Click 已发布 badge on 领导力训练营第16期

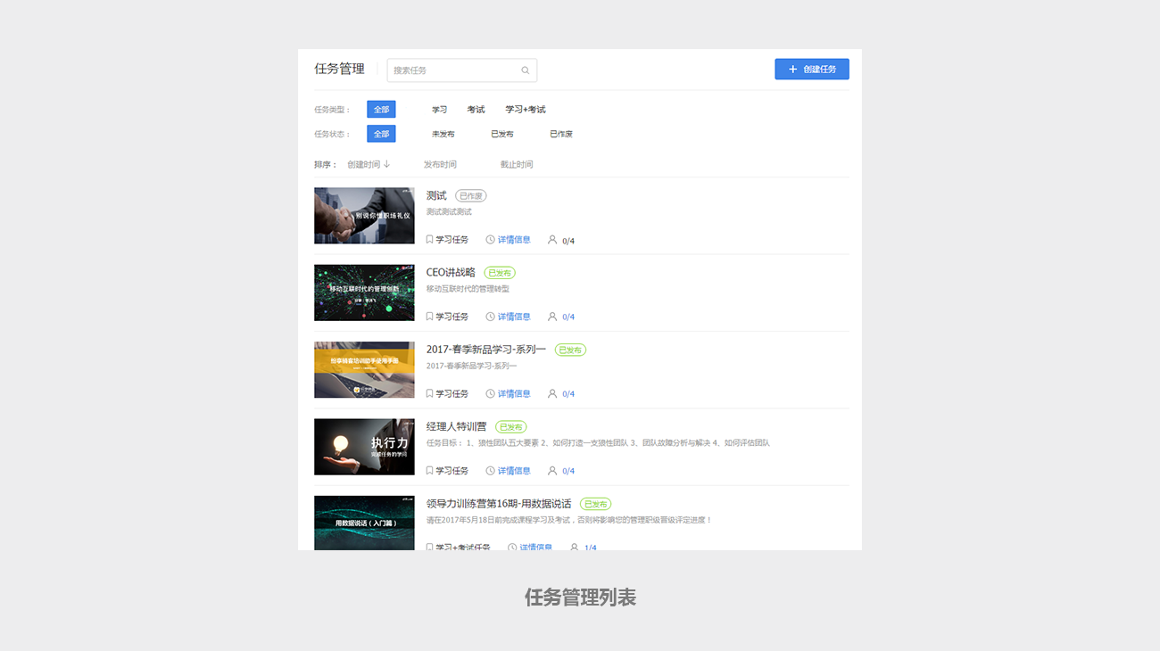pos(595,504)
